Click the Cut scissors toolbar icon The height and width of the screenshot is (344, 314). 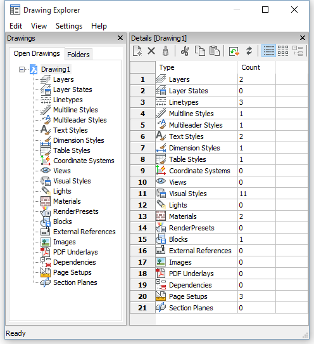[x=185, y=51]
